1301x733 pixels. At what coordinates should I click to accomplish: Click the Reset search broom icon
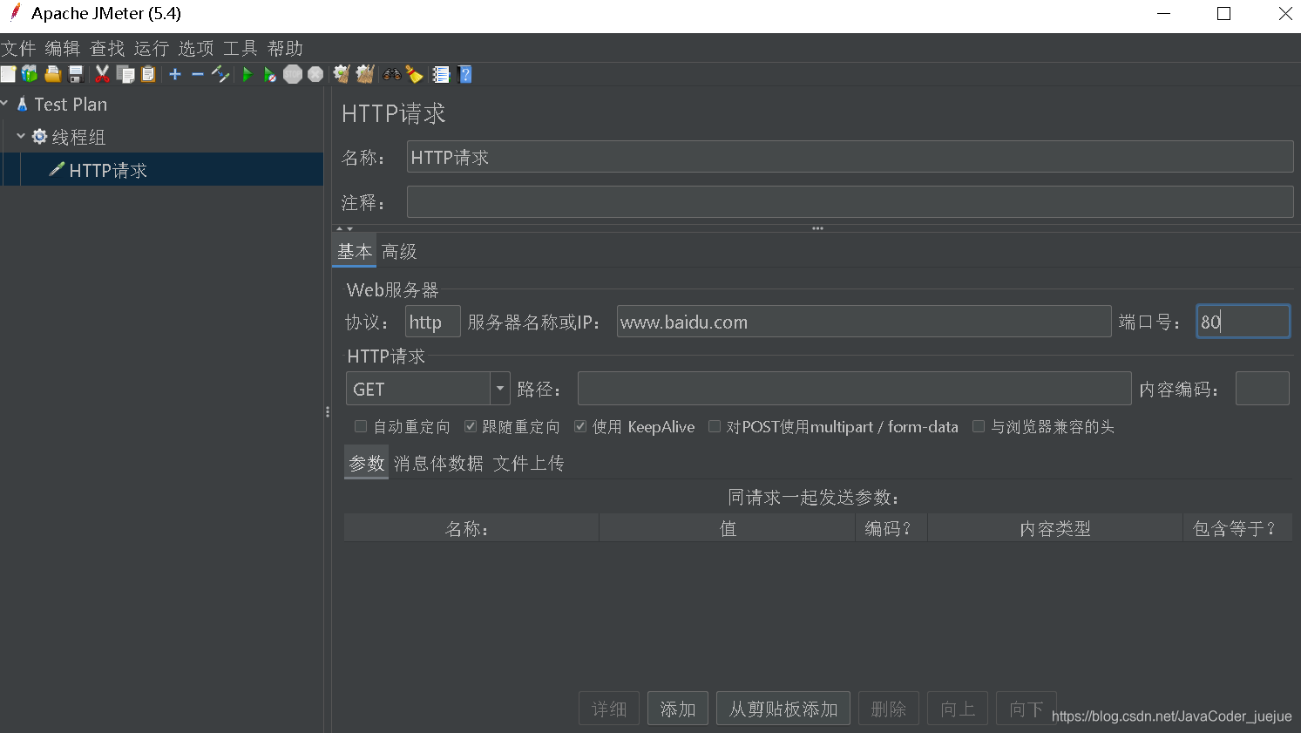click(x=415, y=74)
